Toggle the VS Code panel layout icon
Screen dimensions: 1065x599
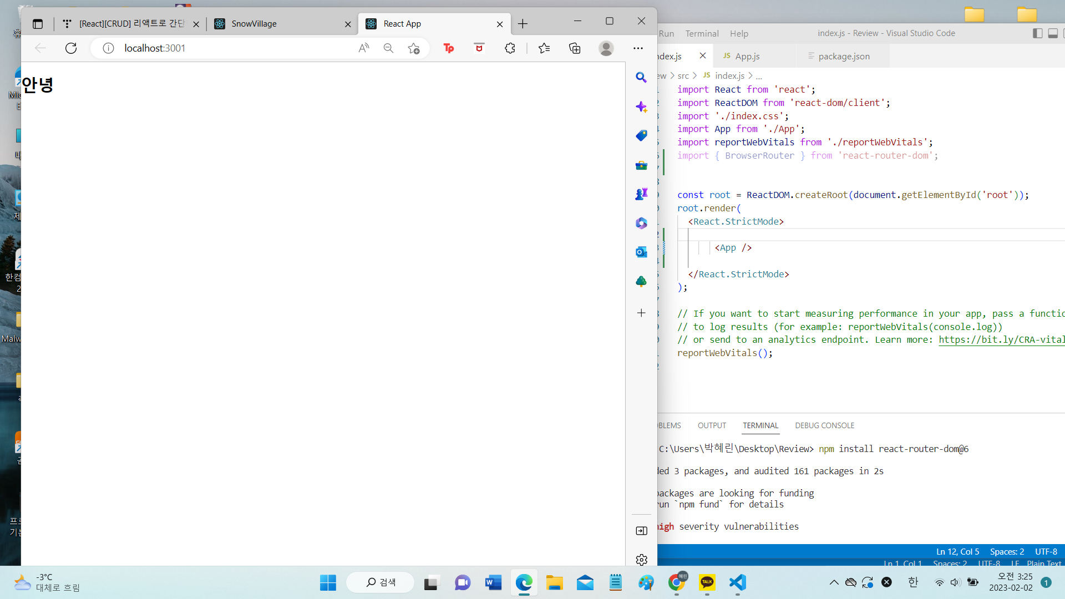(x=1053, y=33)
